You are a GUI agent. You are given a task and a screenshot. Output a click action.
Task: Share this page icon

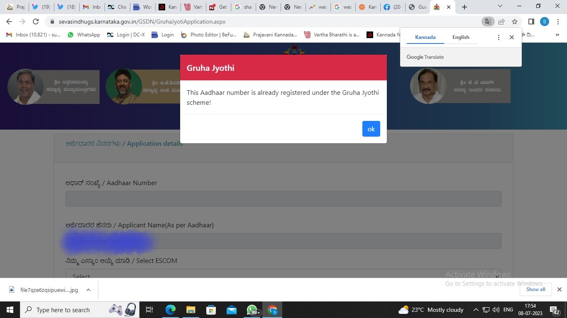(501, 22)
